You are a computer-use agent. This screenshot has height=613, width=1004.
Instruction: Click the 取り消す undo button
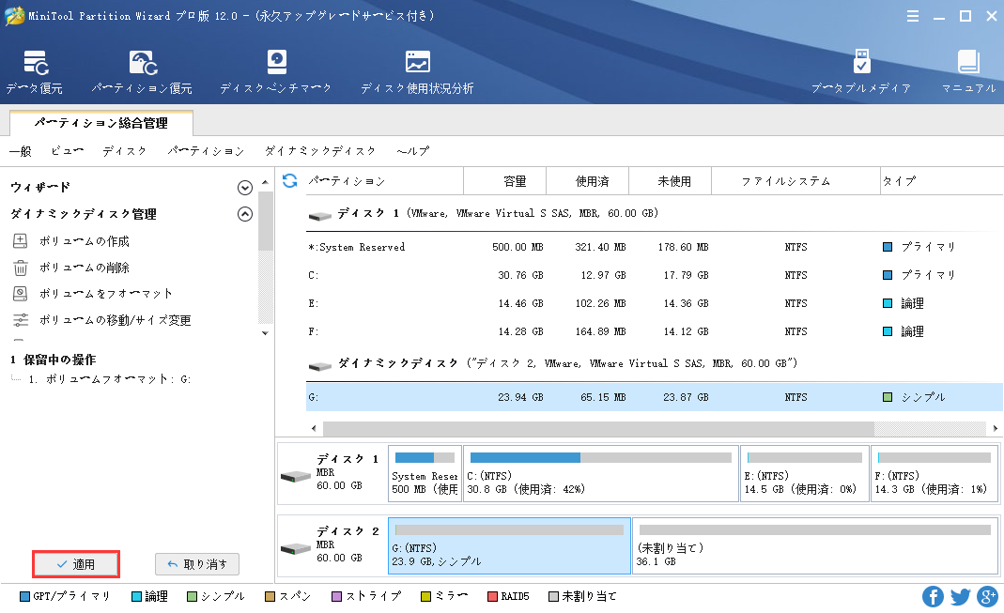pyautogui.click(x=197, y=564)
